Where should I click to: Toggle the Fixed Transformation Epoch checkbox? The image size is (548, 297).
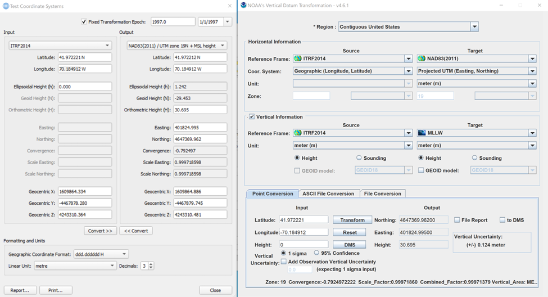pos(84,22)
